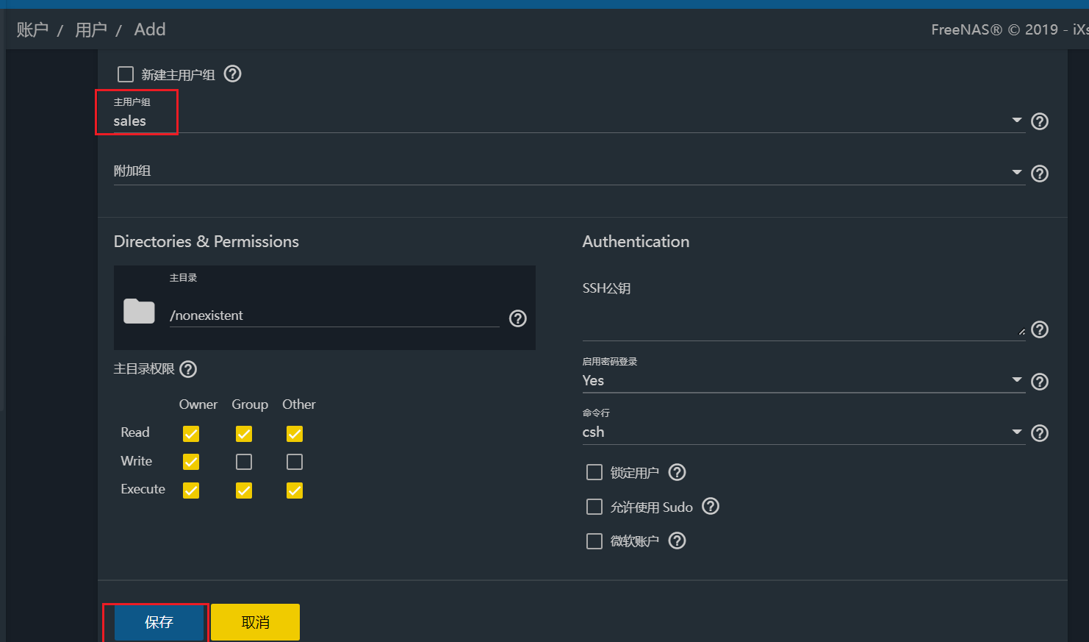Viewport: 1089px width, 642px height.
Task: Uncheck Group Execute permission
Action: click(x=244, y=490)
